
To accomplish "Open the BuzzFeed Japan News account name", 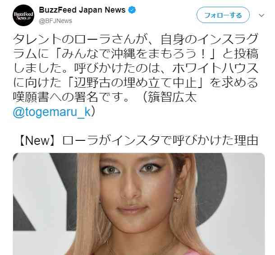I will pos(82,10).
